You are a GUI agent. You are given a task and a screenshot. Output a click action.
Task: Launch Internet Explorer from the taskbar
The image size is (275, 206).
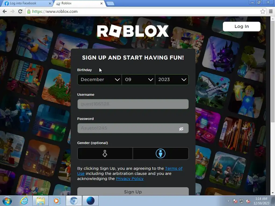[x=24, y=201]
